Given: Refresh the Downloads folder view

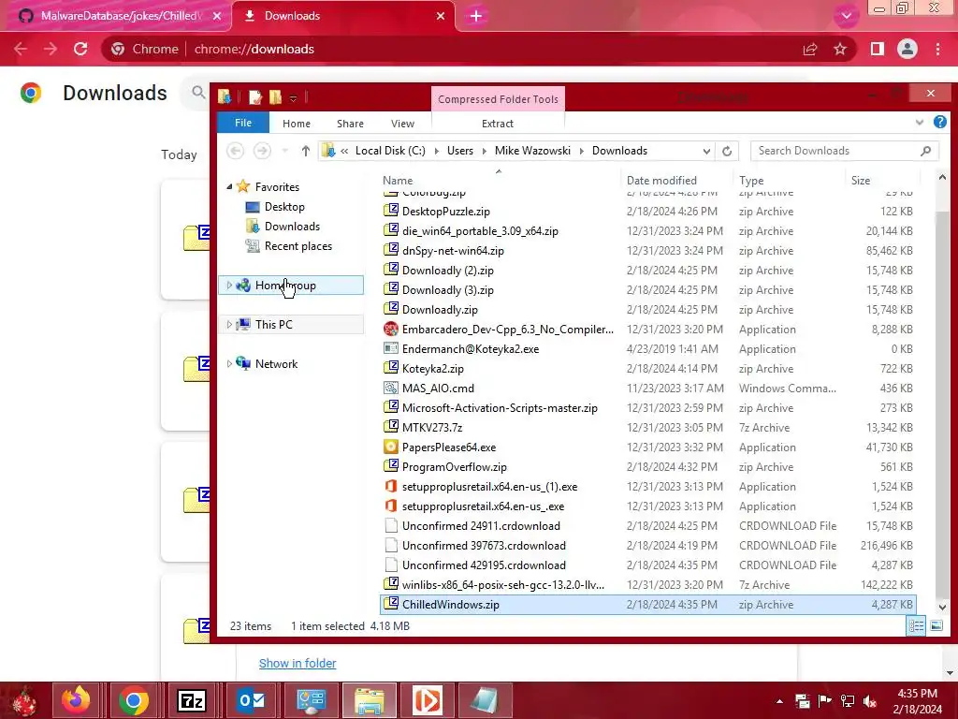Looking at the screenshot, I should 727,151.
